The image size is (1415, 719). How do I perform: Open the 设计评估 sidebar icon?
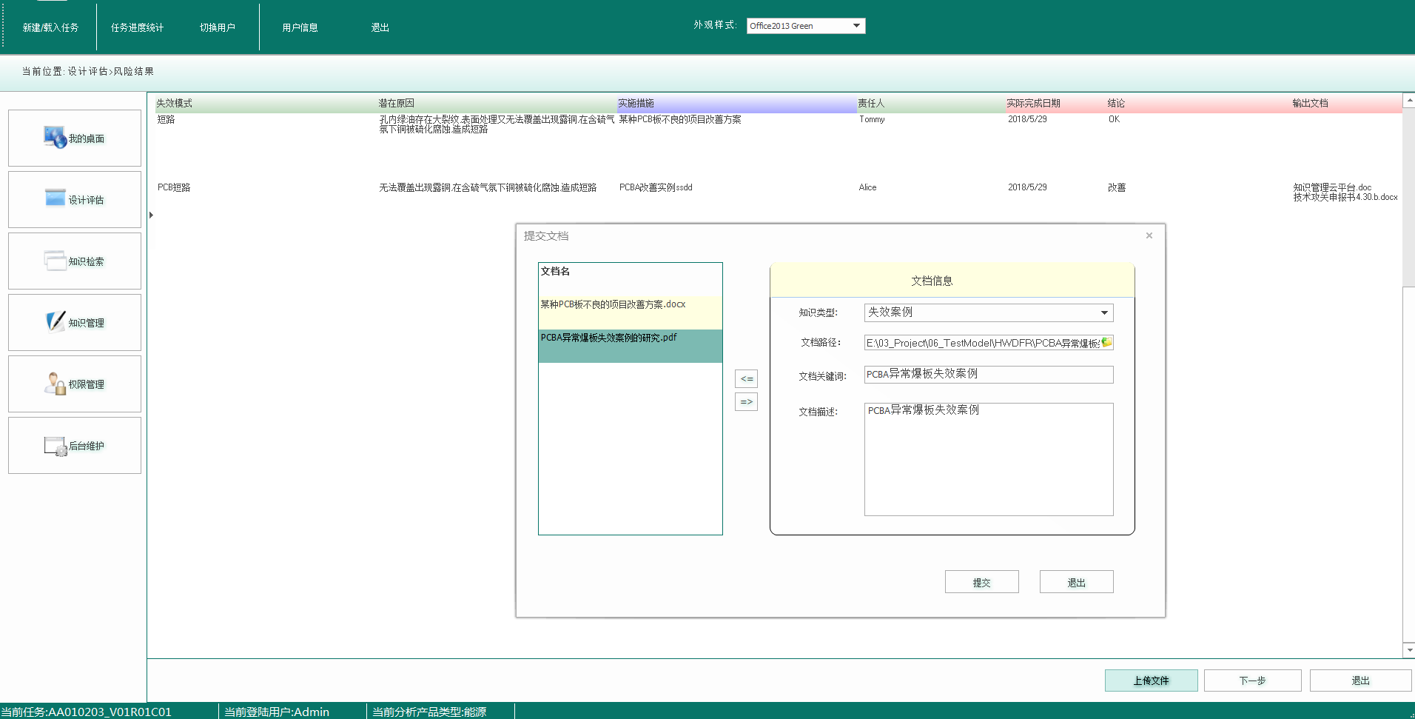(56, 198)
